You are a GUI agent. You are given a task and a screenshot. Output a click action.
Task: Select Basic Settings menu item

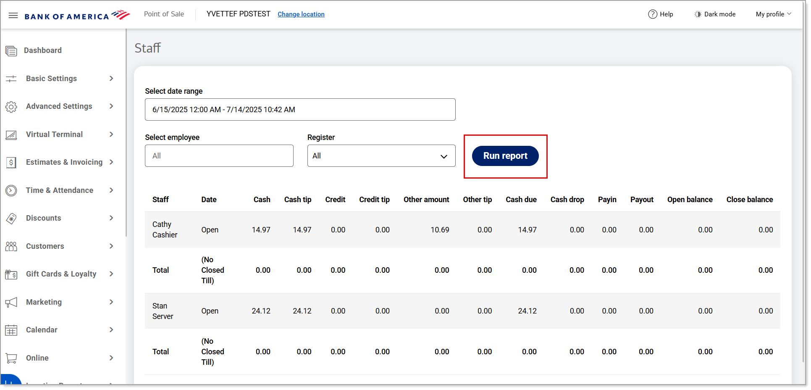[x=51, y=79]
